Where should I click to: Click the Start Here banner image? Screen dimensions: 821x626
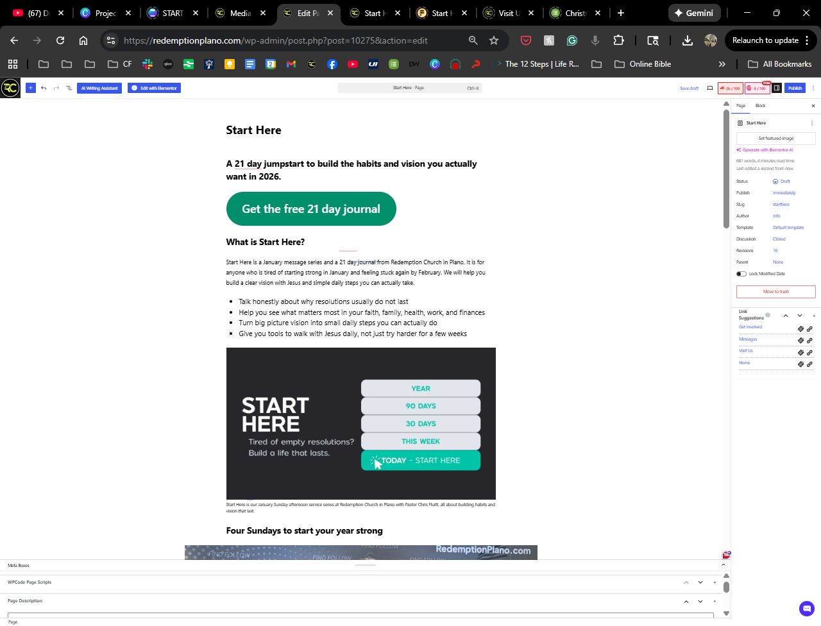coord(360,423)
